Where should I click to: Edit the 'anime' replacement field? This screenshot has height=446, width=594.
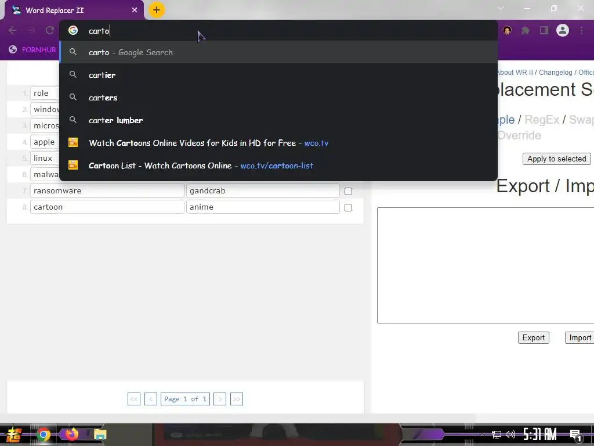[263, 207]
